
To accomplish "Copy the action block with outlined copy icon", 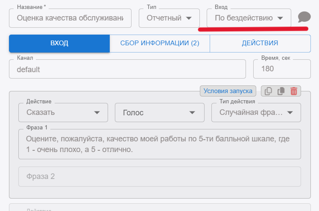I will tap(268, 91).
